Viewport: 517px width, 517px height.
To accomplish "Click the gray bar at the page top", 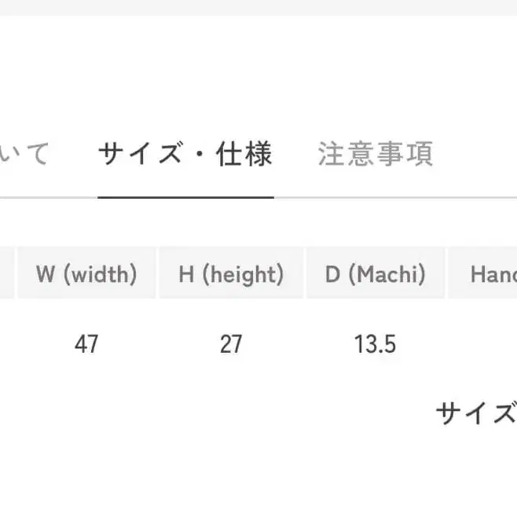I will 258,7.
